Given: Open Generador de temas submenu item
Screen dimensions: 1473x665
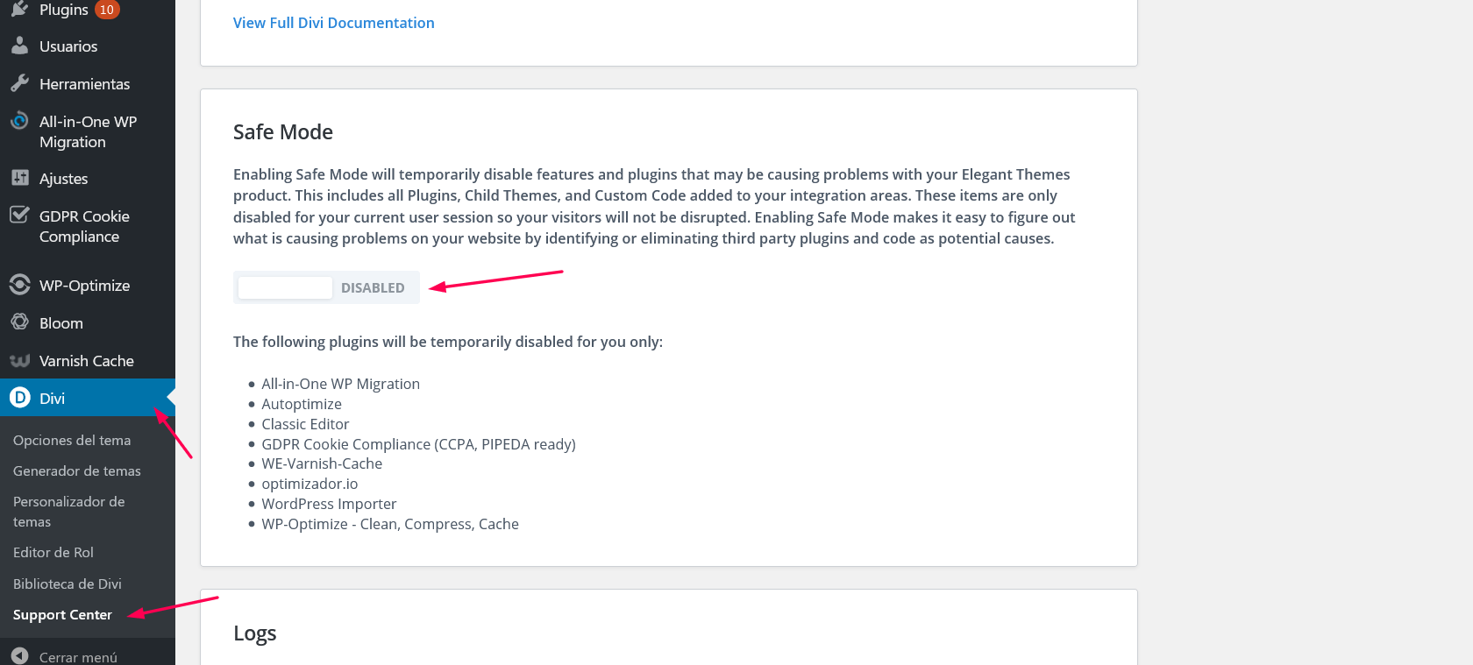Looking at the screenshot, I should (x=77, y=470).
